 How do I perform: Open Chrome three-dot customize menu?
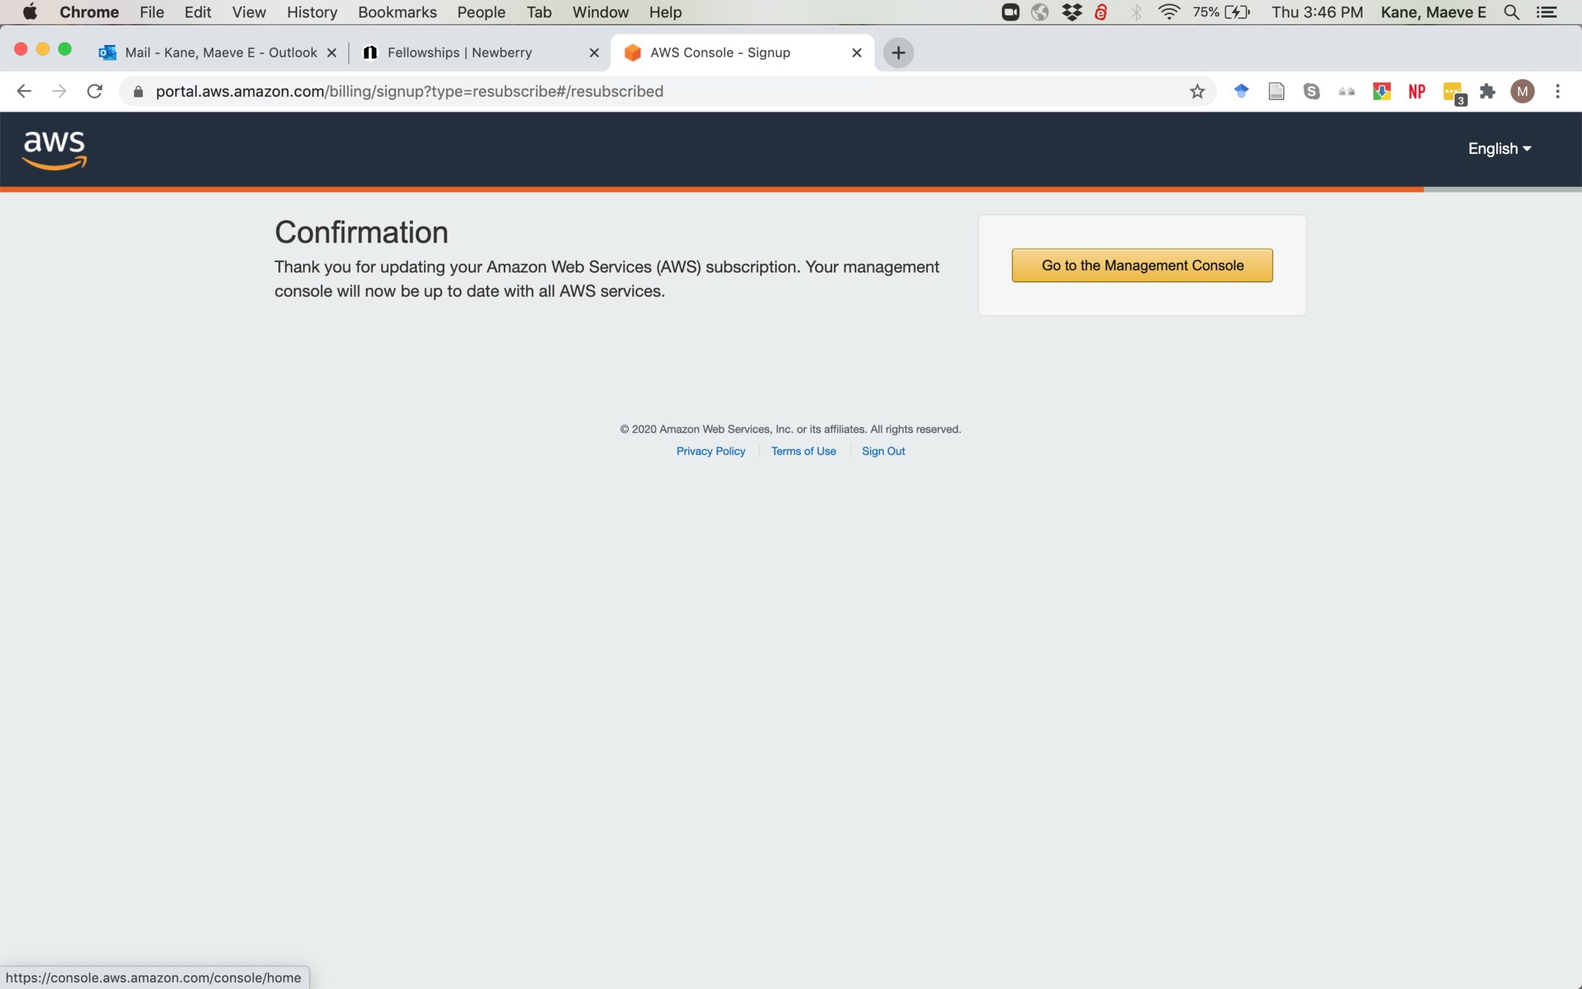coord(1558,92)
